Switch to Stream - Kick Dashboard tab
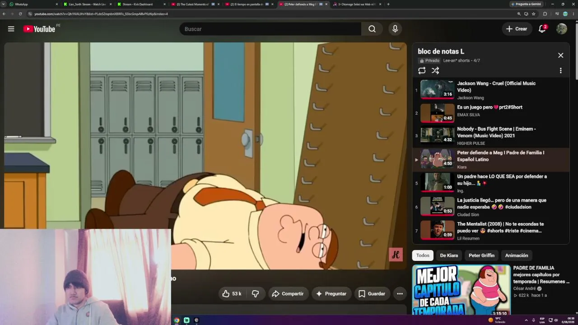This screenshot has width=578, height=325. pyautogui.click(x=141, y=4)
